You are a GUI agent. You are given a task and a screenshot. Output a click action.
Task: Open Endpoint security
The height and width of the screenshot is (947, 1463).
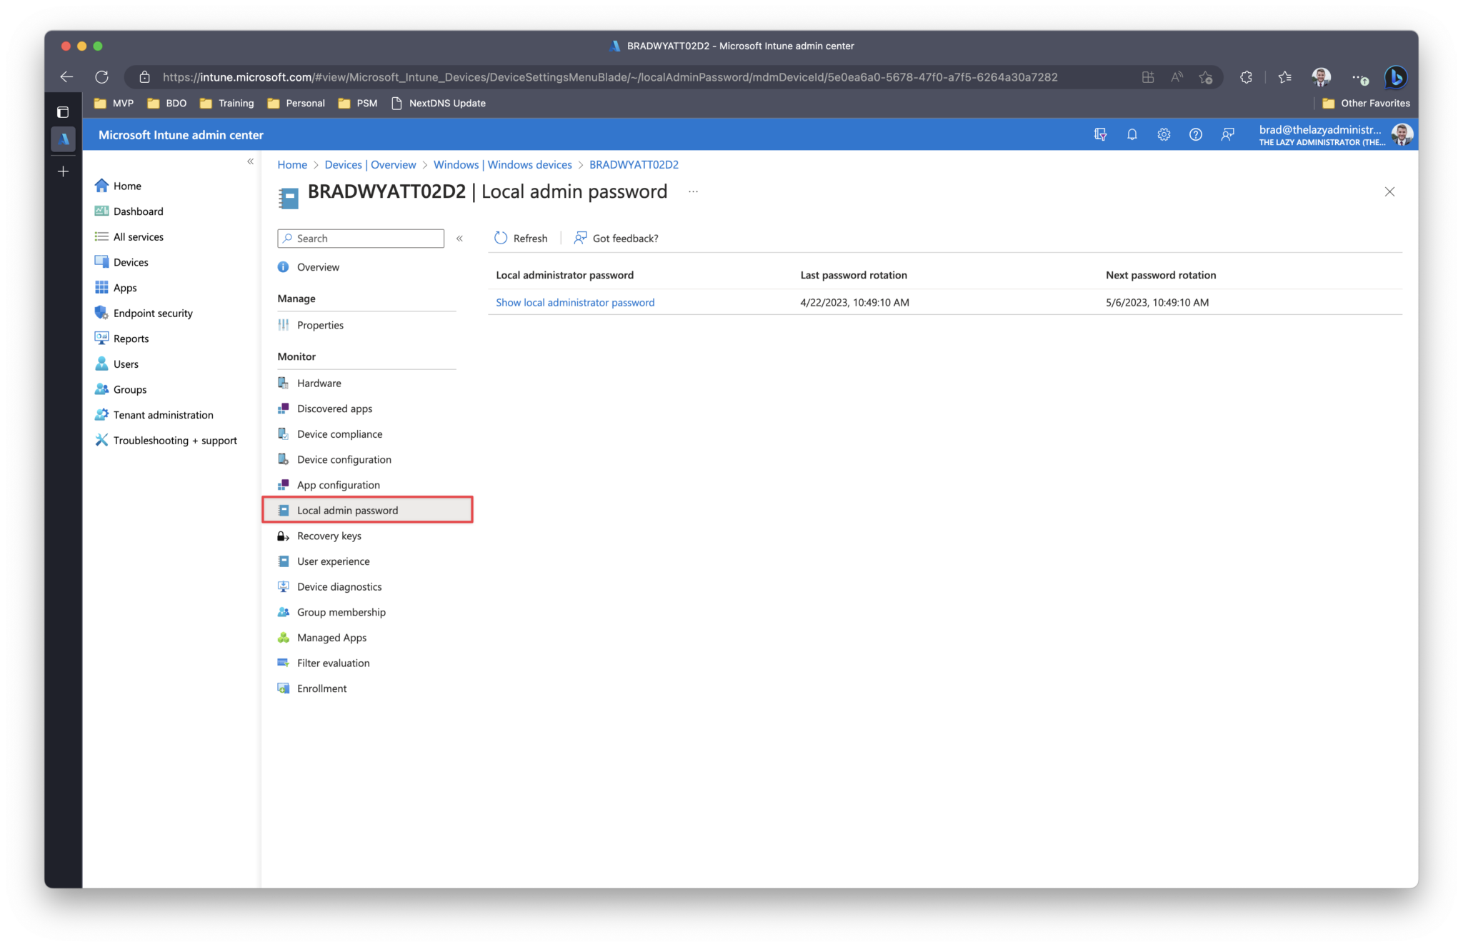(x=144, y=313)
